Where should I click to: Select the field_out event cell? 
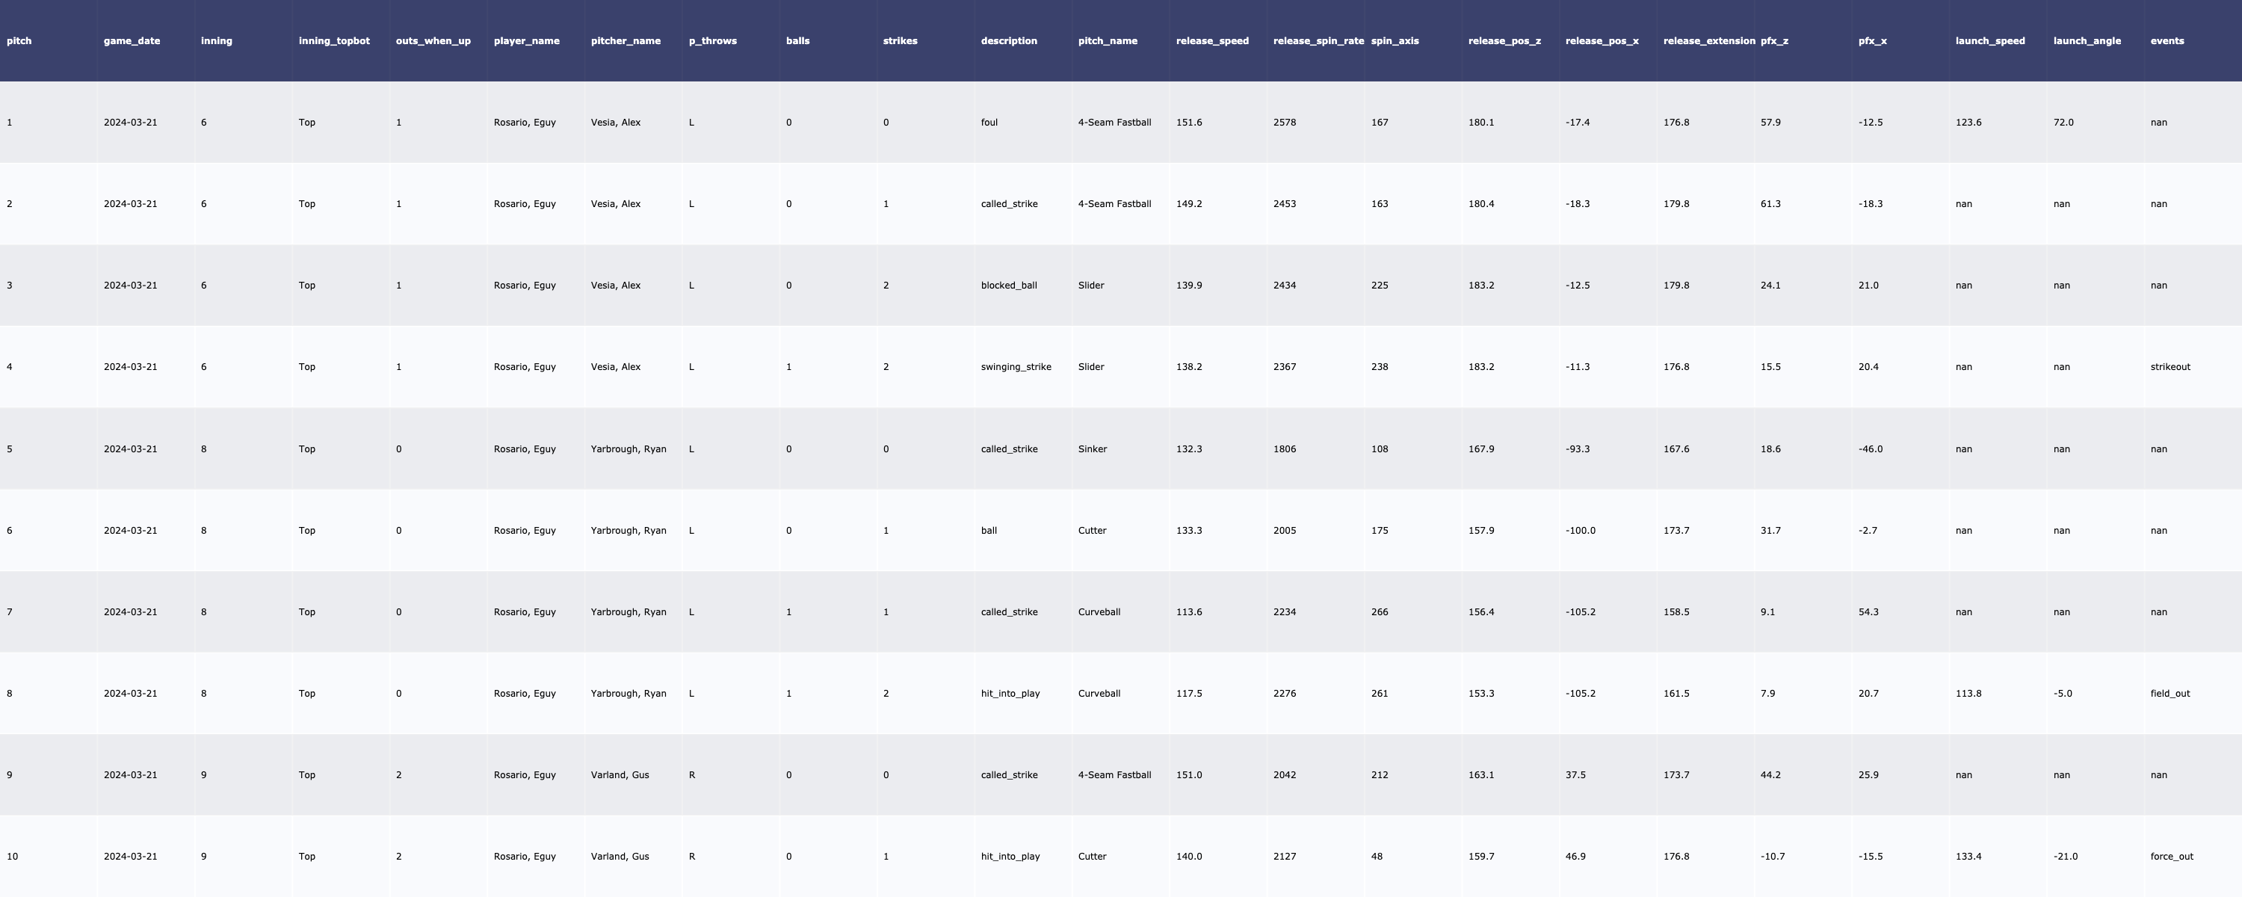(2169, 693)
